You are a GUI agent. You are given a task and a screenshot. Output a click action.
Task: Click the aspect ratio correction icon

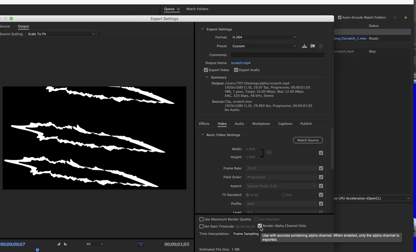point(141,244)
